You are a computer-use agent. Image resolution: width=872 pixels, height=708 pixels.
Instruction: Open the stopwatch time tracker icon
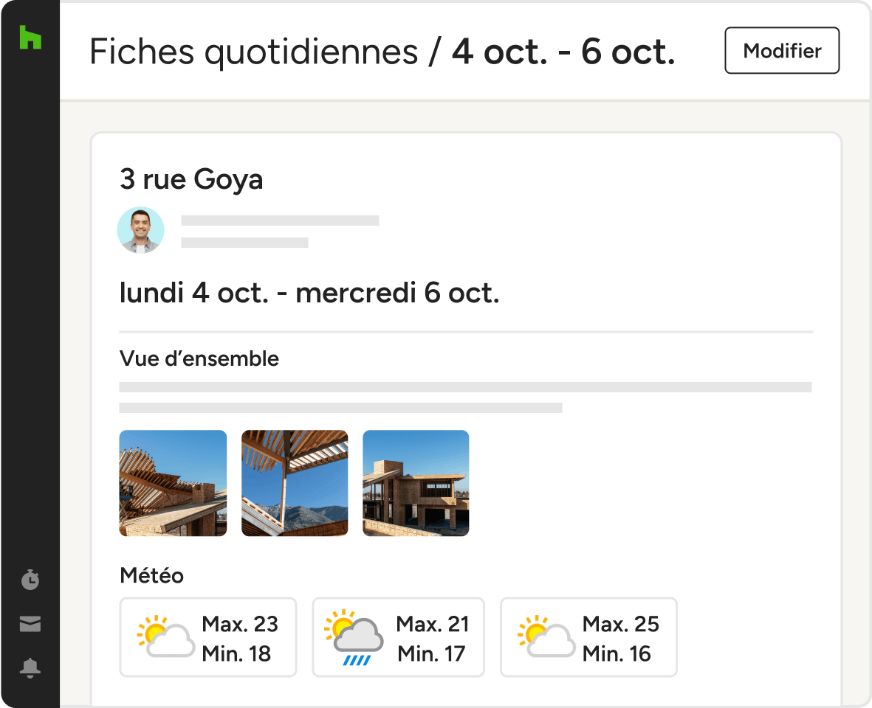coord(30,579)
